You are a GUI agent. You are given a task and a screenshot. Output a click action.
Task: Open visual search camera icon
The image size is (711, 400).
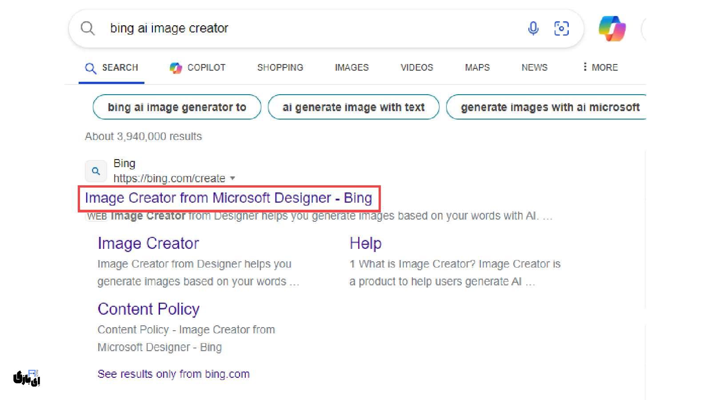[x=562, y=28]
